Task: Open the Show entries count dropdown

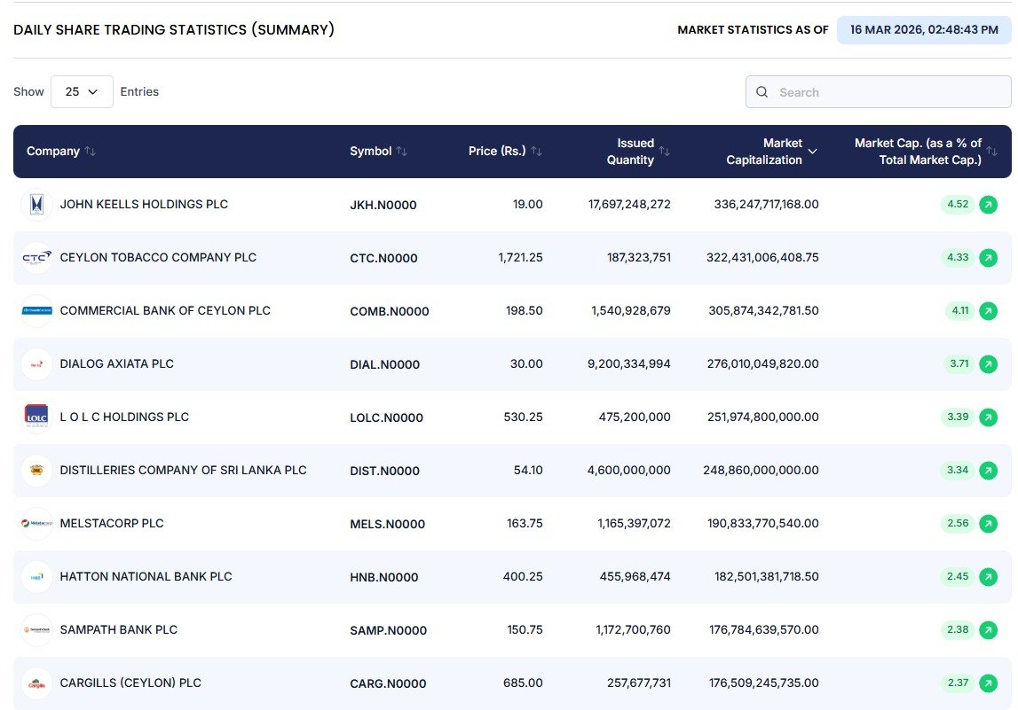Action: point(82,91)
